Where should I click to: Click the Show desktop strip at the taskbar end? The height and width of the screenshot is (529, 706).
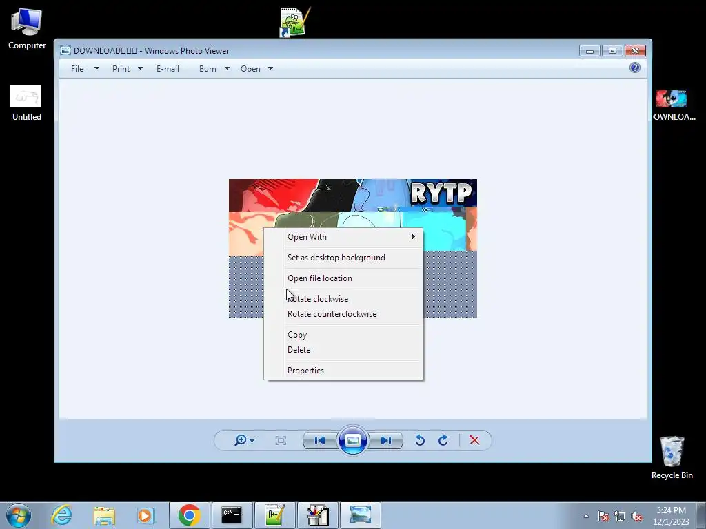point(701,515)
